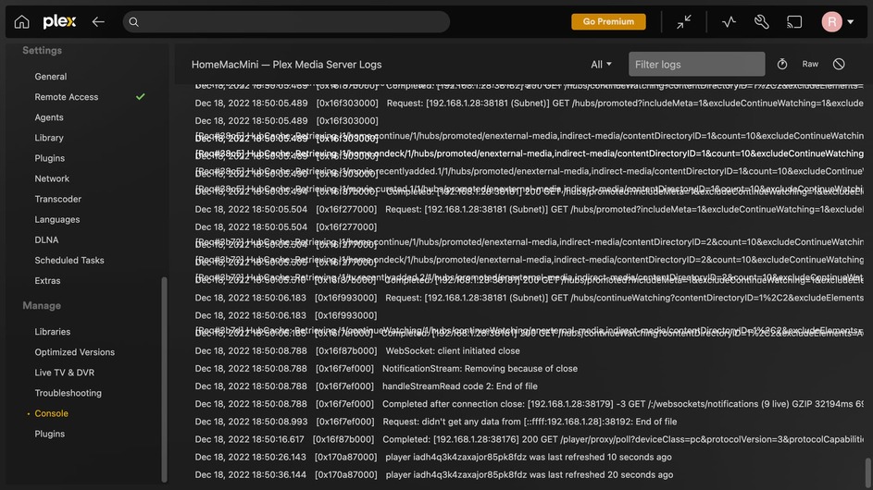The width and height of the screenshot is (873, 490).
Task: Click 'handleStreamRead code 2: End of file' entry
Action: (459, 386)
